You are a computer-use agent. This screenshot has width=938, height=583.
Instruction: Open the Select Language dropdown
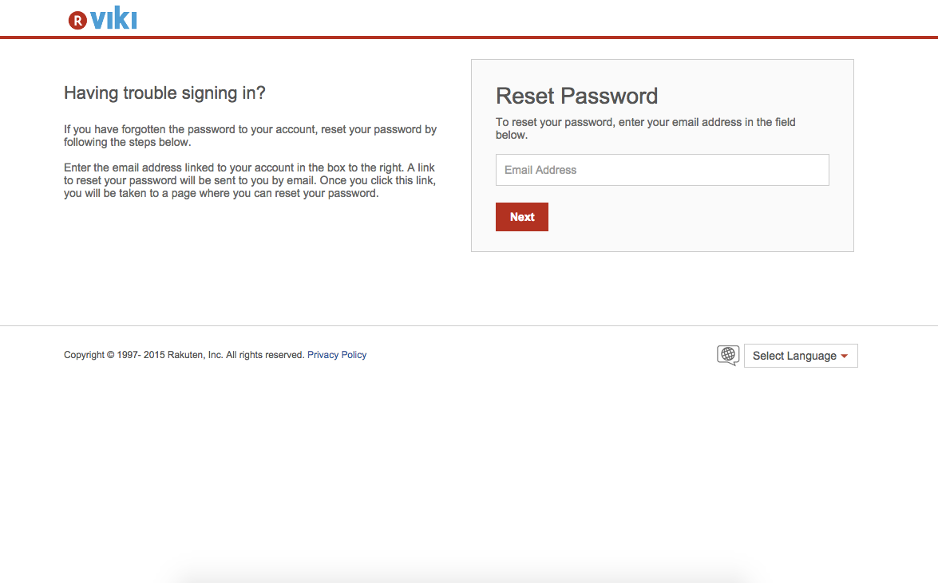801,356
